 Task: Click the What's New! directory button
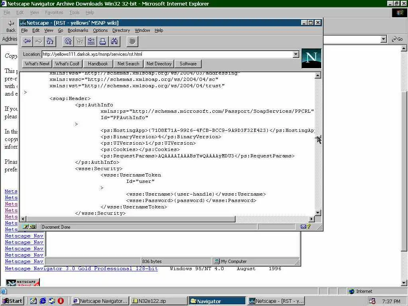coord(37,64)
